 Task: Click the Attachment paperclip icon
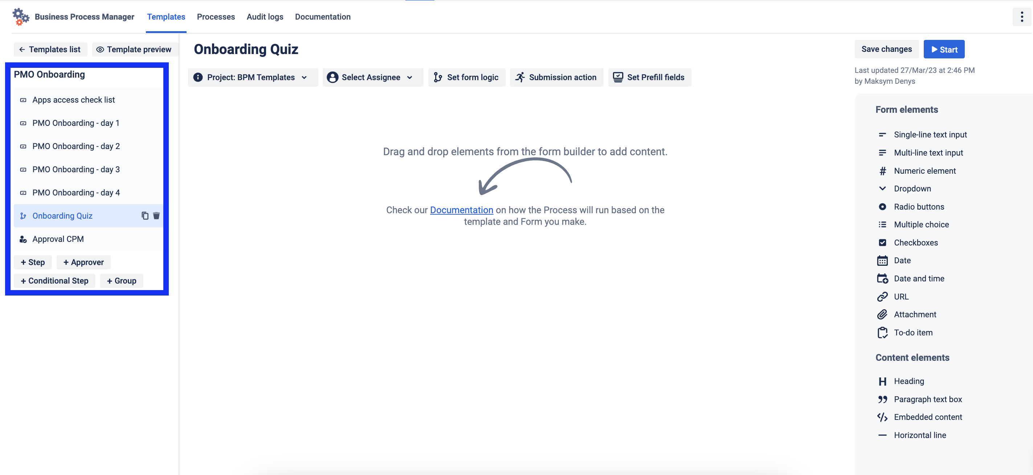pyautogui.click(x=882, y=314)
